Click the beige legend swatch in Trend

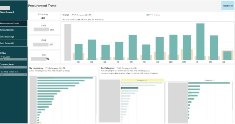154,15
